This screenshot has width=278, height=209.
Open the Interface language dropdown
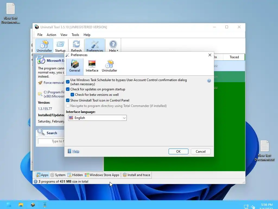(x=97, y=118)
